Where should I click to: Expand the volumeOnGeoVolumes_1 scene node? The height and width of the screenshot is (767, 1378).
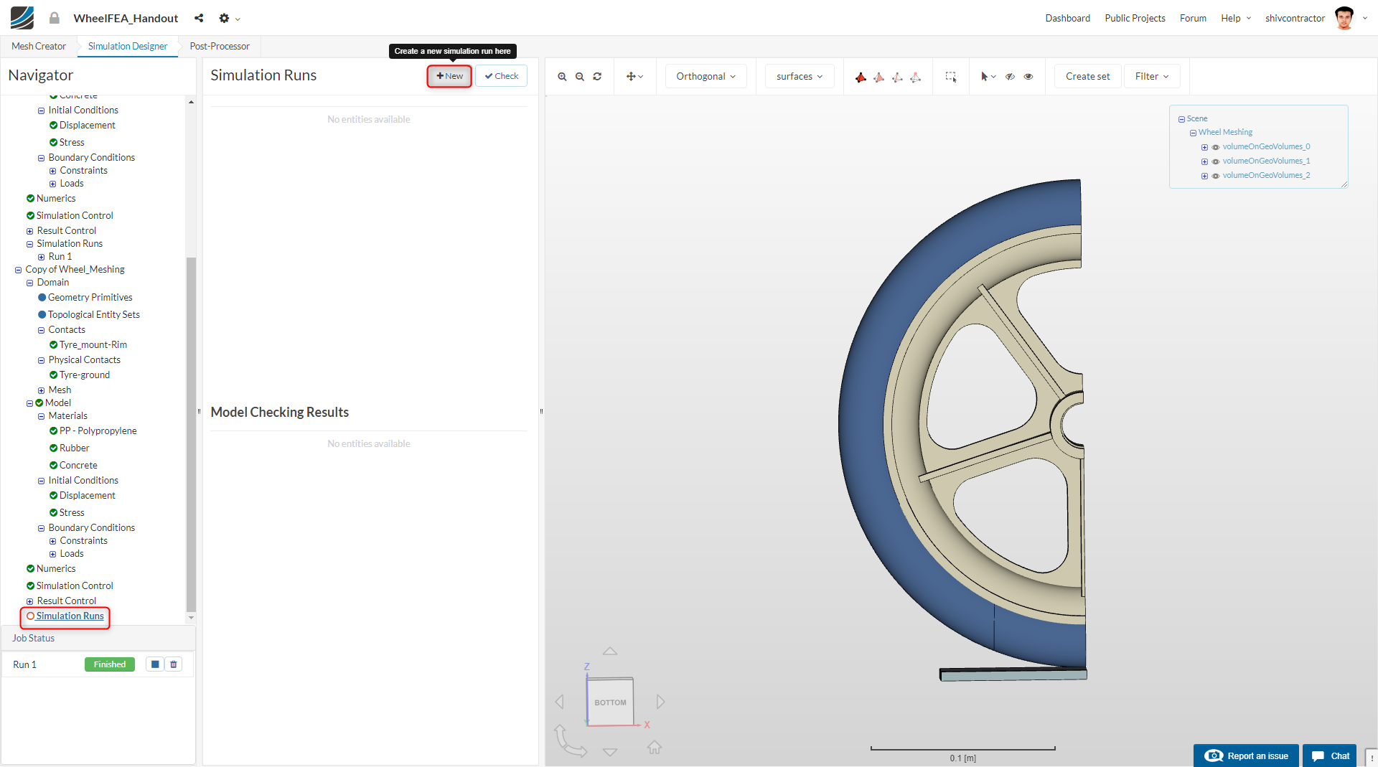pos(1204,161)
